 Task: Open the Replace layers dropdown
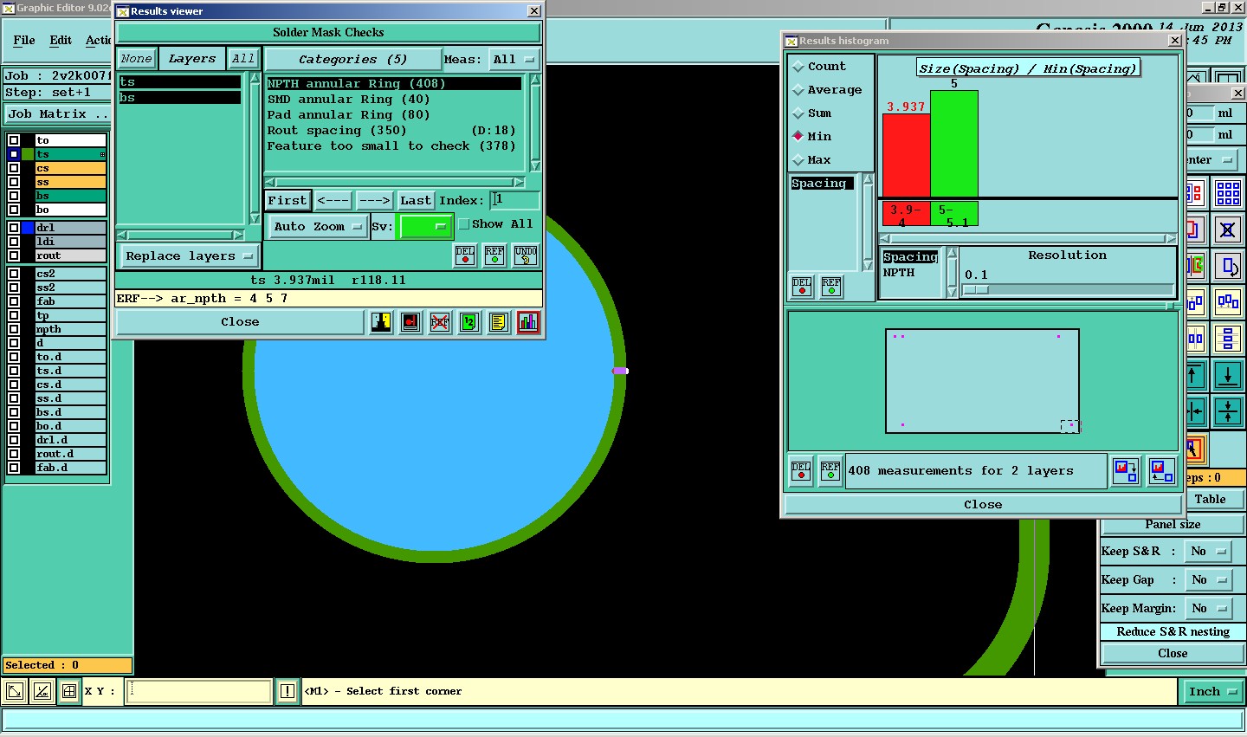point(188,256)
